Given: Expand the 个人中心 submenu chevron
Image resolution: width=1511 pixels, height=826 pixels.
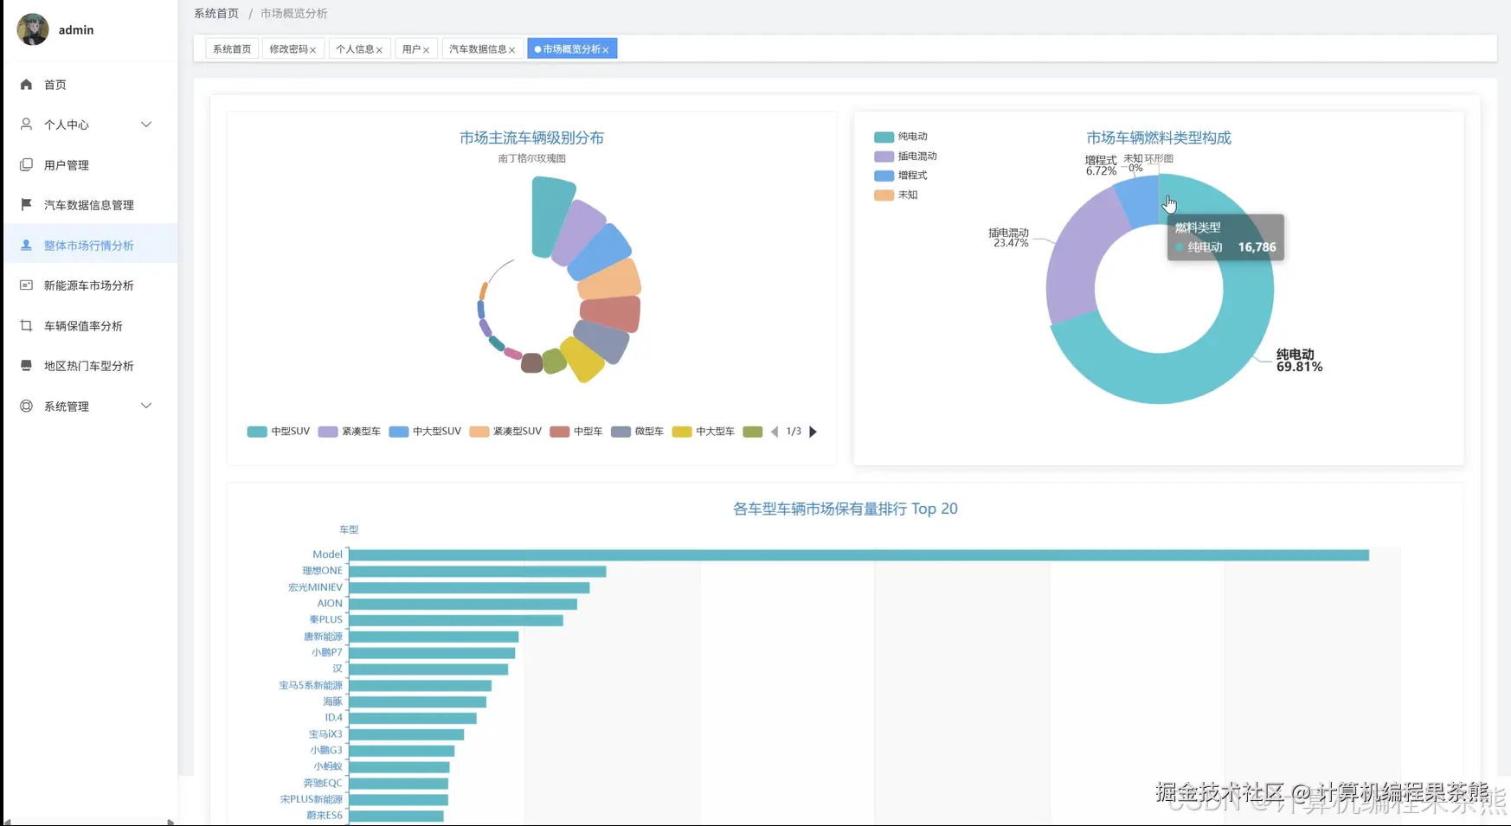Looking at the screenshot, I should tap(146, 125).
